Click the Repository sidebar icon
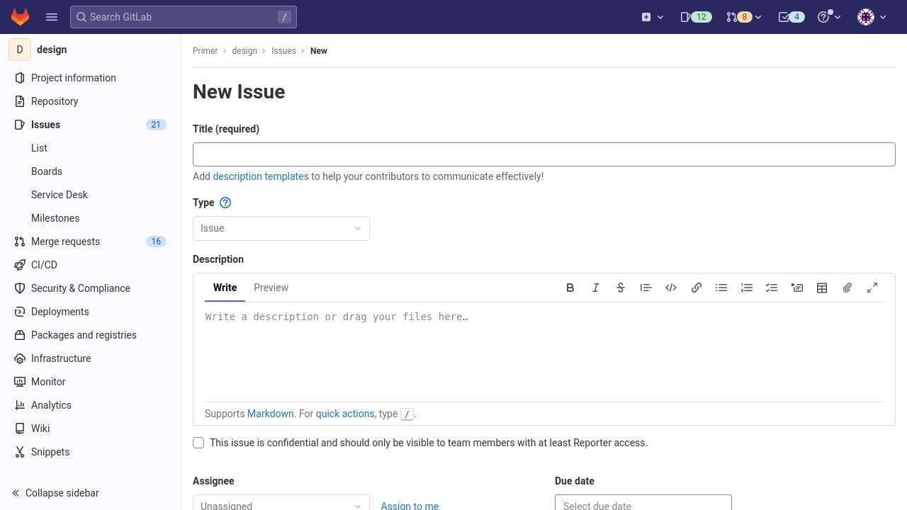The width and height of the screenshot is (907, 510). 20,101
